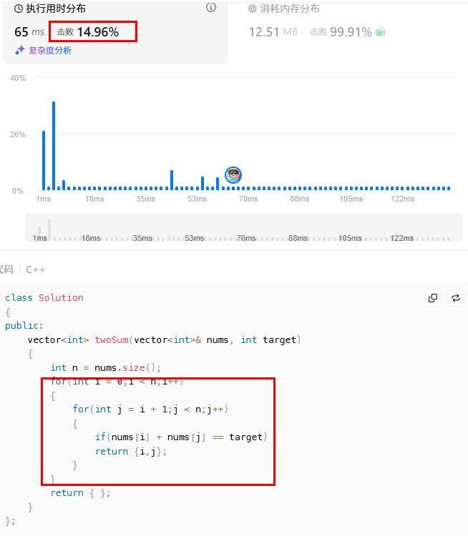Click the clock icon before 执行用时分布
Screen dimensions: 468x536
[x=18, y=9]
